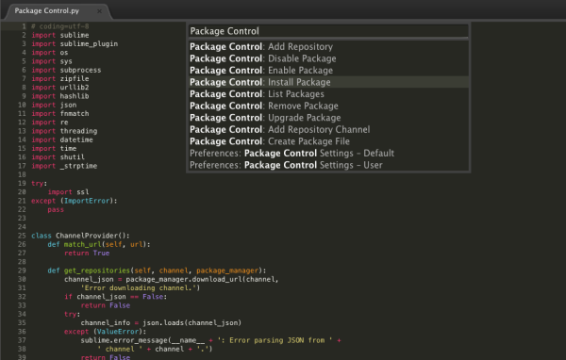Click the def get_repositories line
Image resolution: width=566 pixels, height=360 pixels.
click(157, 270)
